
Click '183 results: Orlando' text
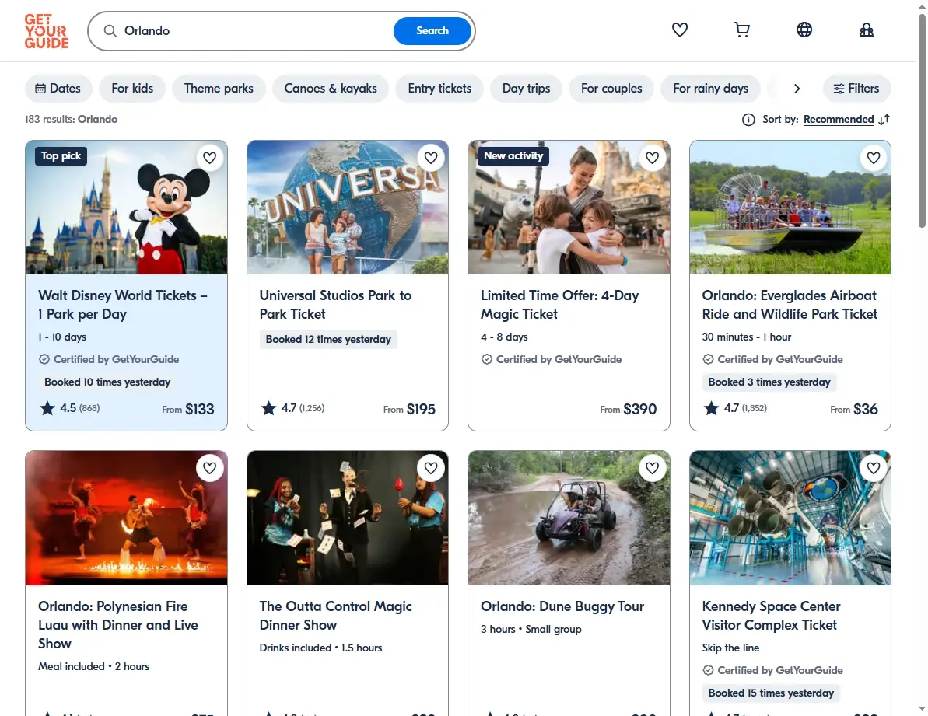coord(71,120)
